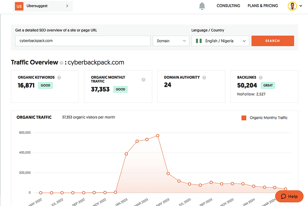
Task: Open the Help chat bubble
Action: pyautogui.click(x=289, y=196)
